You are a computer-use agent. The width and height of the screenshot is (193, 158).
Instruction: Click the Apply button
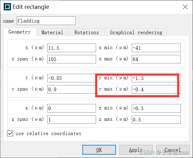click(x=136, y=150)
